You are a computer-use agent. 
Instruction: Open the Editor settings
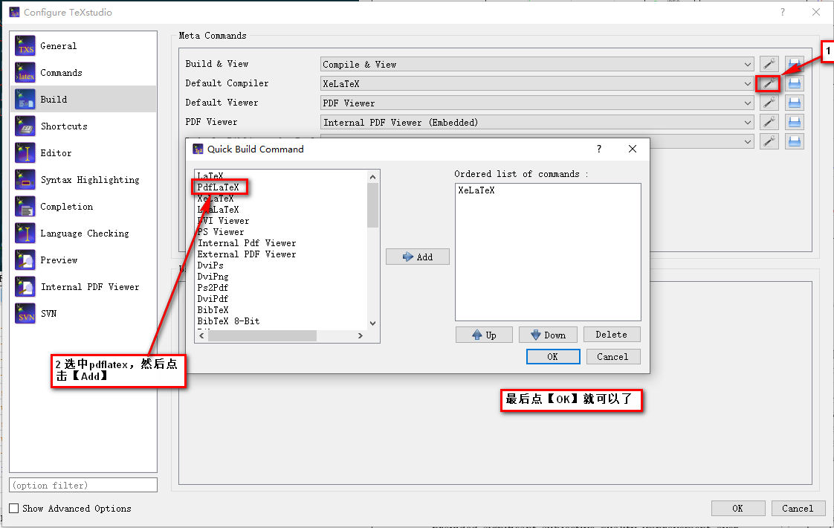59,152
